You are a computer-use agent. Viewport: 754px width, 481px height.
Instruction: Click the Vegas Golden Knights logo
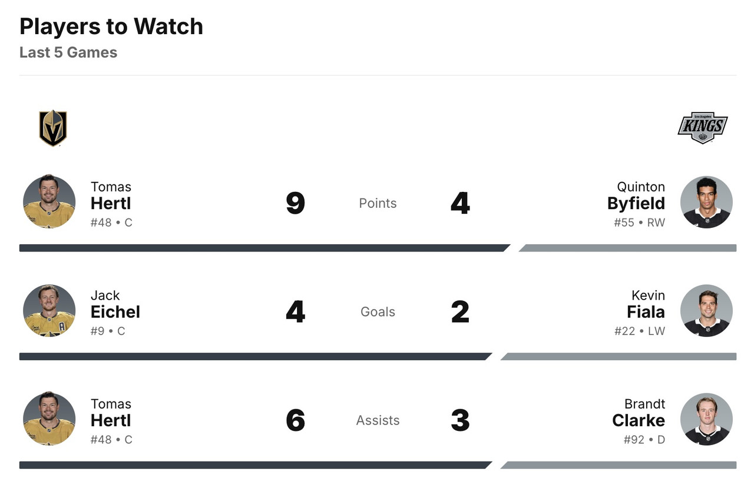pyautogui.click(x=53, y=128)
